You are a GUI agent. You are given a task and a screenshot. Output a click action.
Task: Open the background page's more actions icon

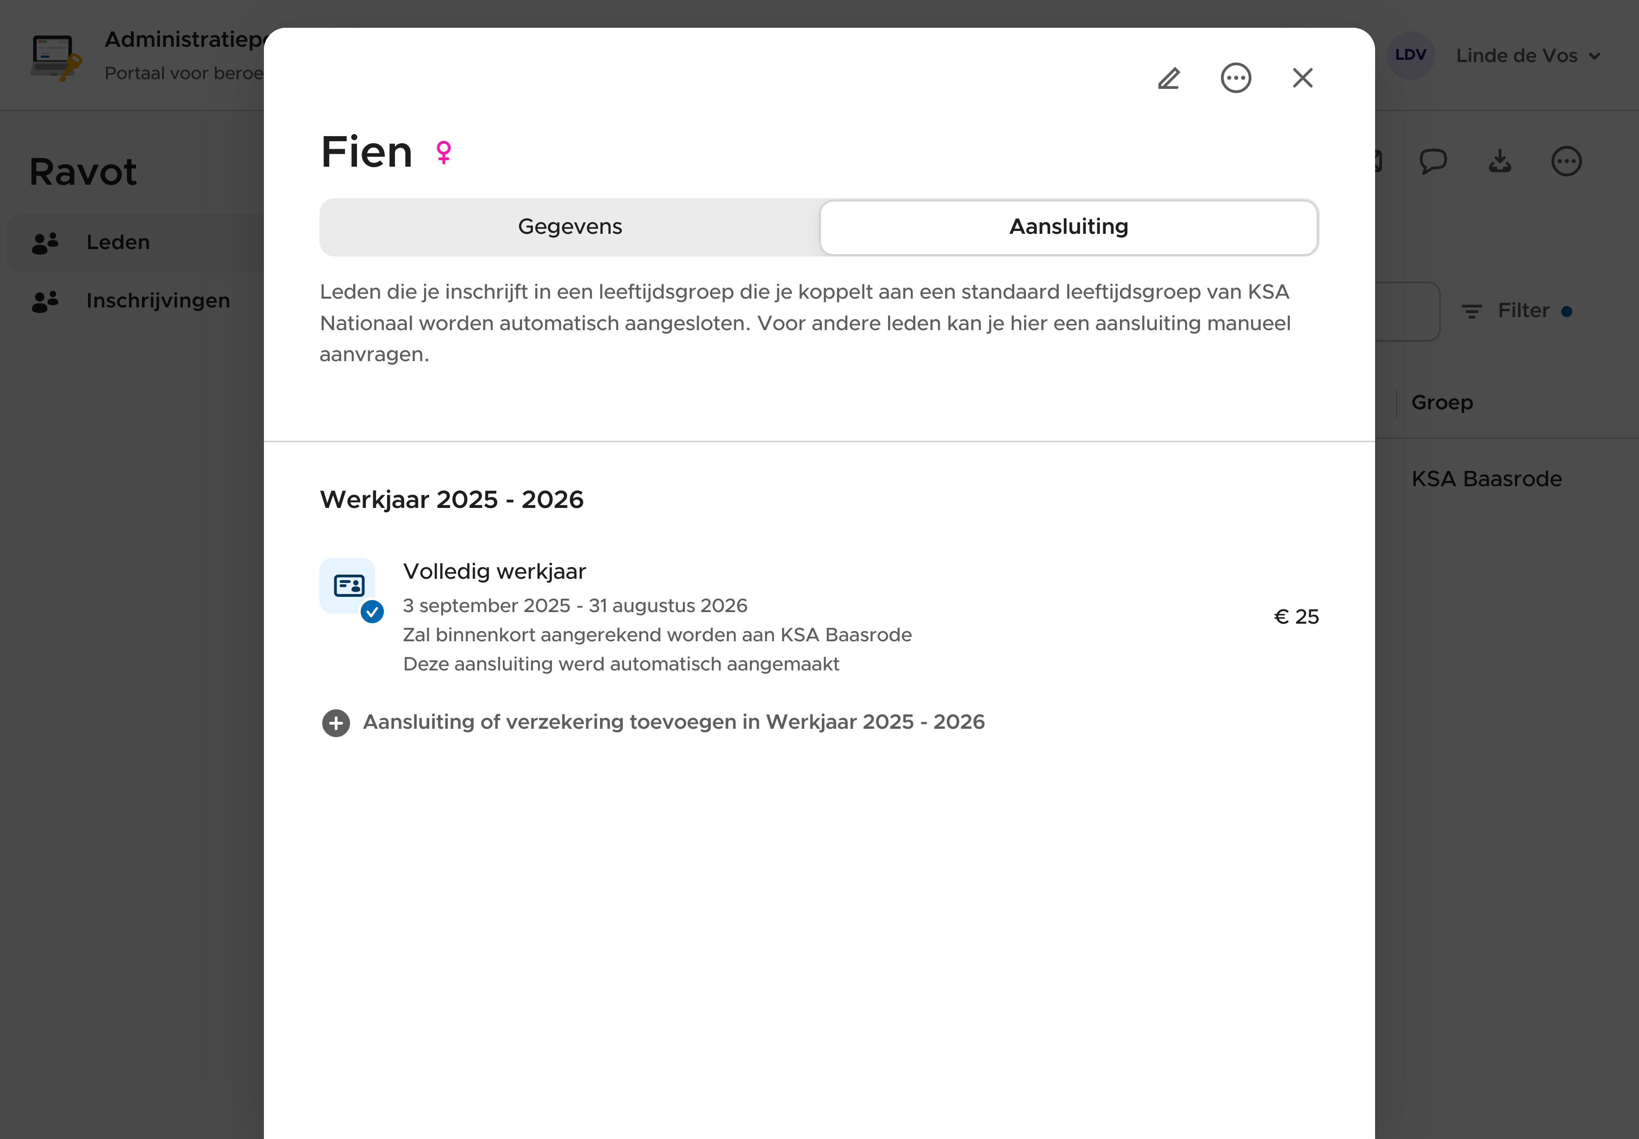coord(1566,161)
